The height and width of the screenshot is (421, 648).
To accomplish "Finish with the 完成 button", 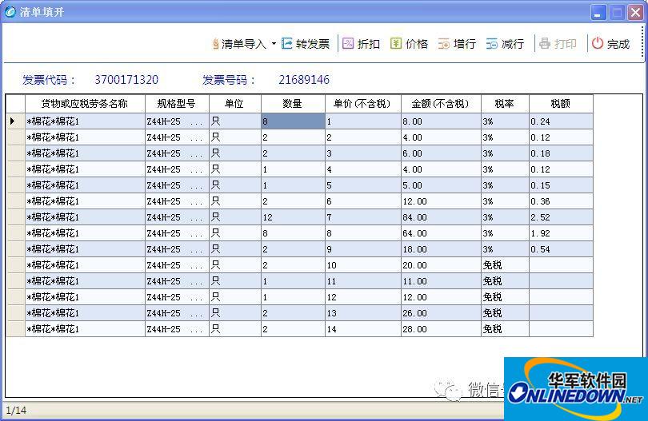I will 610,44.
